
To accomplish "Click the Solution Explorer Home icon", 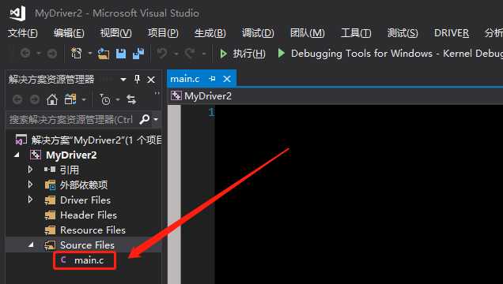I will (52, 100).
